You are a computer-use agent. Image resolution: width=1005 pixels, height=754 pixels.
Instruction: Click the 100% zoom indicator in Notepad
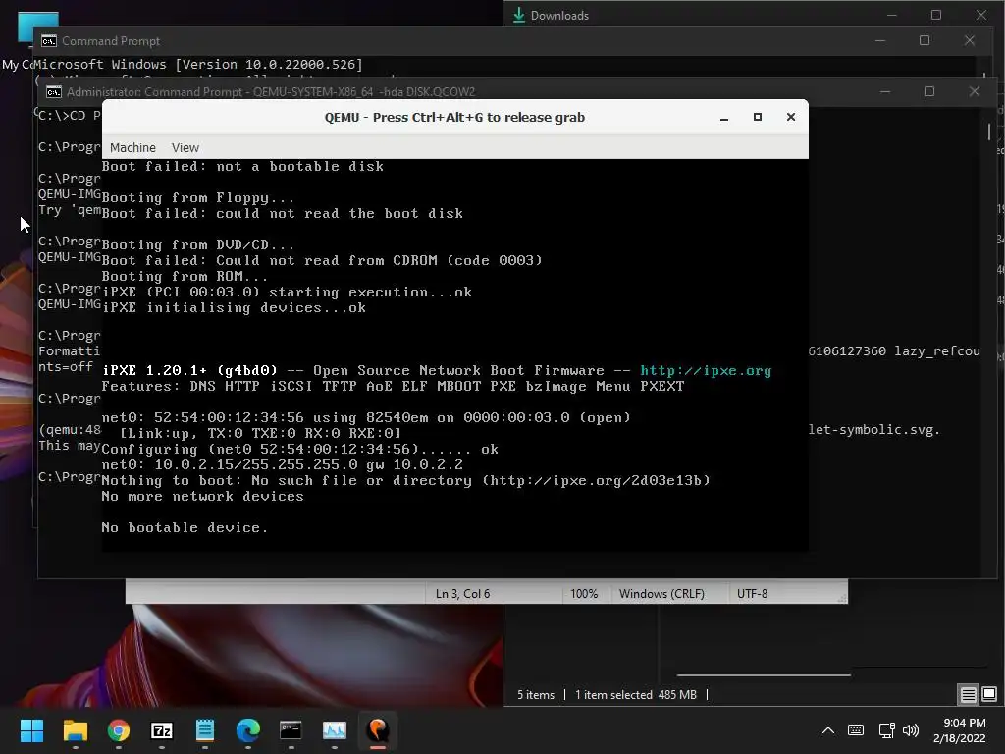584,594
